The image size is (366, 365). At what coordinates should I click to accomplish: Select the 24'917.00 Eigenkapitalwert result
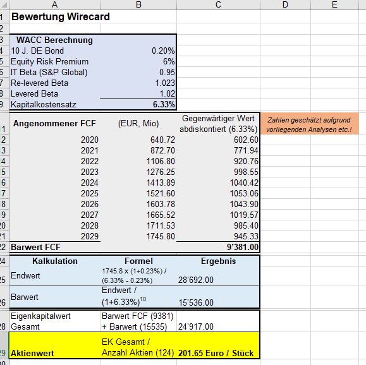coord(218,321)
